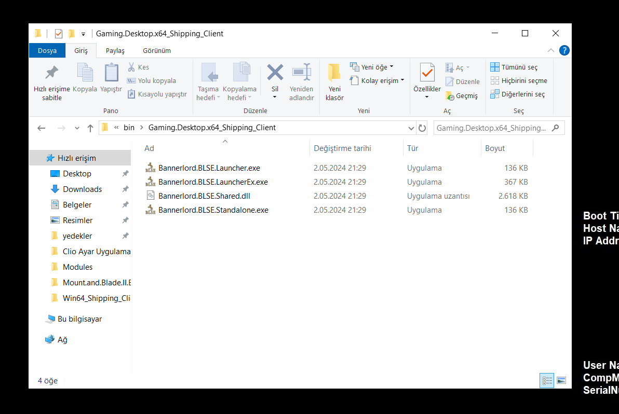
Task: Click the search magnifier icon
Action: [x=556, y=128]
